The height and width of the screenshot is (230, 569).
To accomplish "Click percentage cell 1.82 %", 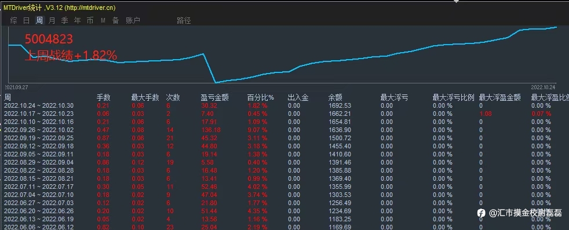I will click(257, 105).
